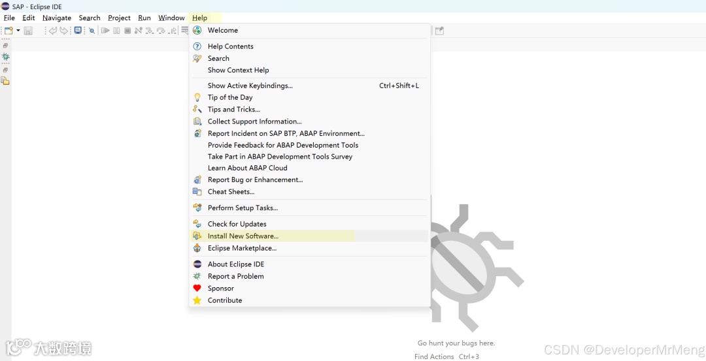The width and height of the screenshot is (706, 361).
Task: Click the Redo forward arrow icon
Action: [64, 31]
